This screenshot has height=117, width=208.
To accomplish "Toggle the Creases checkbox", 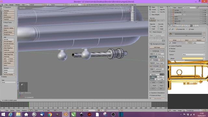I will click(x=150, y=9).
